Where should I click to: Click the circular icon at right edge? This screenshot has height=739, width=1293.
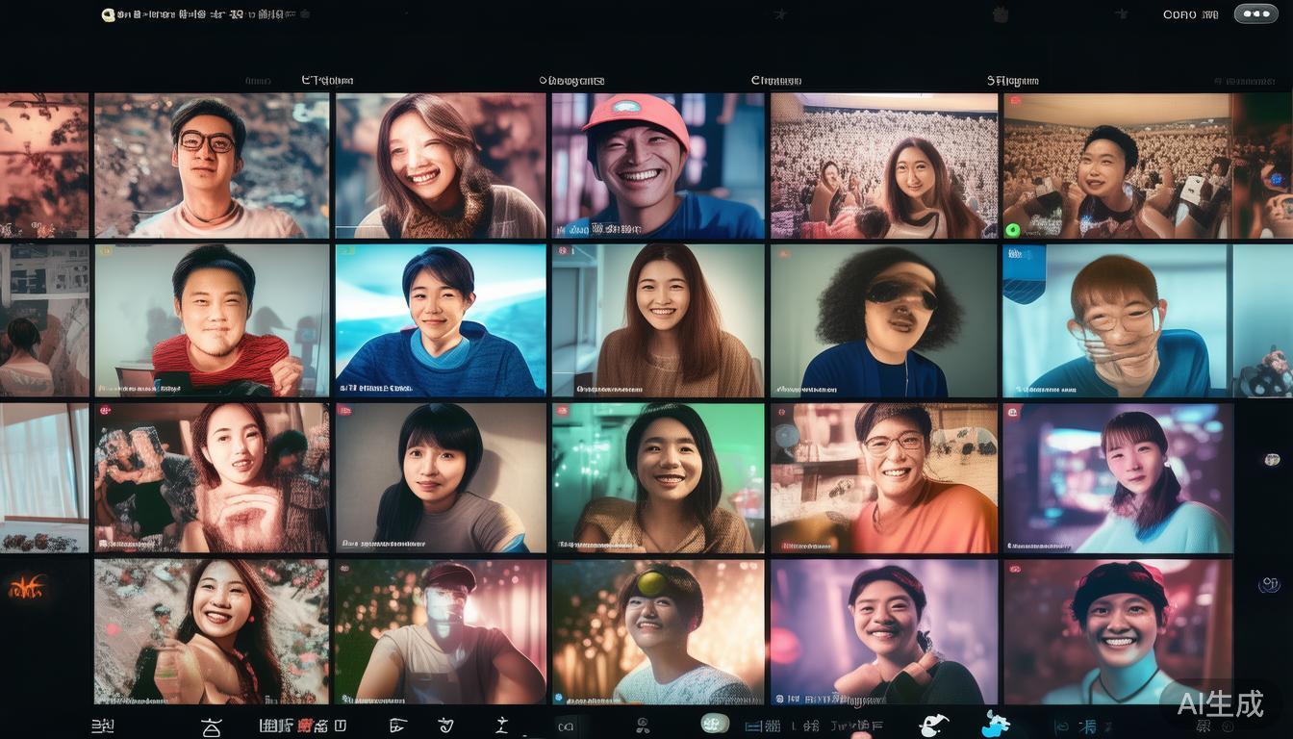pos(1269,584)
